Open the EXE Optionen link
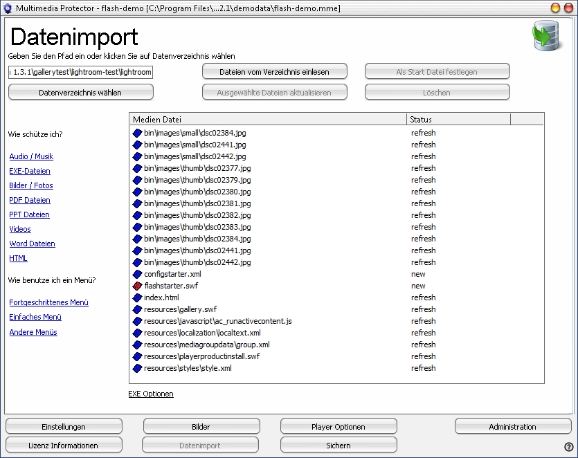Screen dimensions: 578x458 151,394
